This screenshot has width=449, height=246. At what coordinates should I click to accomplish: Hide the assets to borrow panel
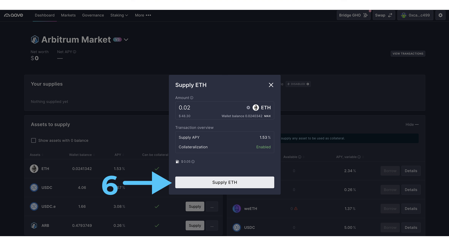coord(412,125)
